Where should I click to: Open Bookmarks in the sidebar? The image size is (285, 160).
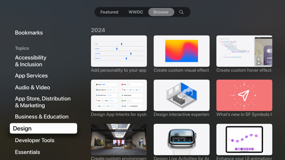click(29, 33)
